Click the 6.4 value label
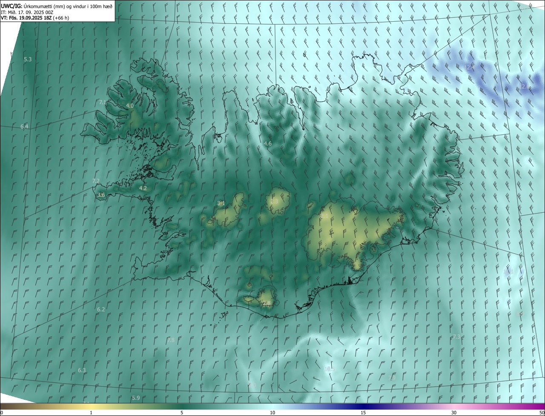This screenshot has height=416, width=545. click(x=24, y=126)
